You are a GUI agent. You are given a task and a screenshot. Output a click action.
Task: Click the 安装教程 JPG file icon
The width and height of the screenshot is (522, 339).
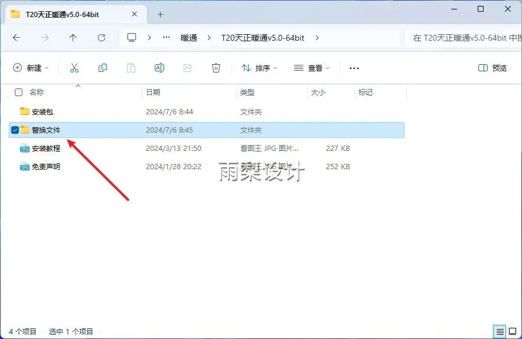coord(25,148)
